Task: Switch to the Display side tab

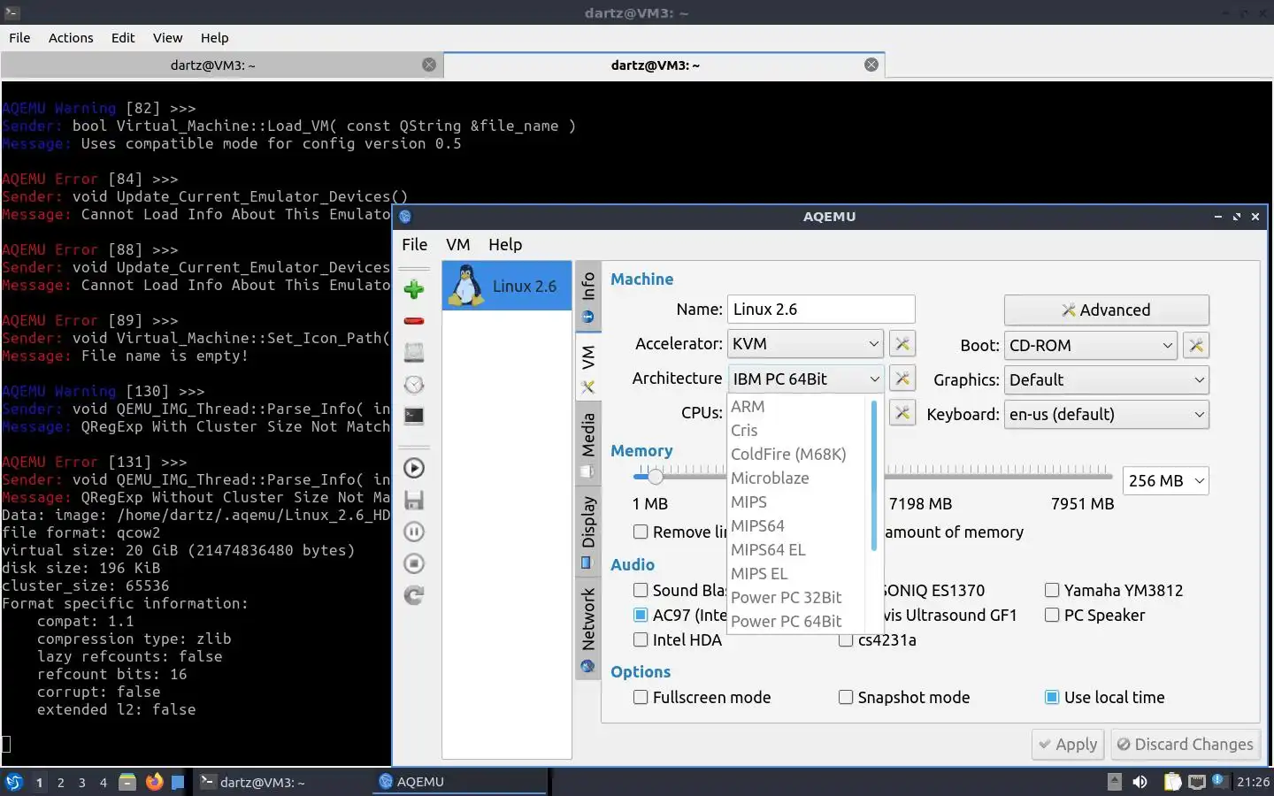Action: [587, 532]
